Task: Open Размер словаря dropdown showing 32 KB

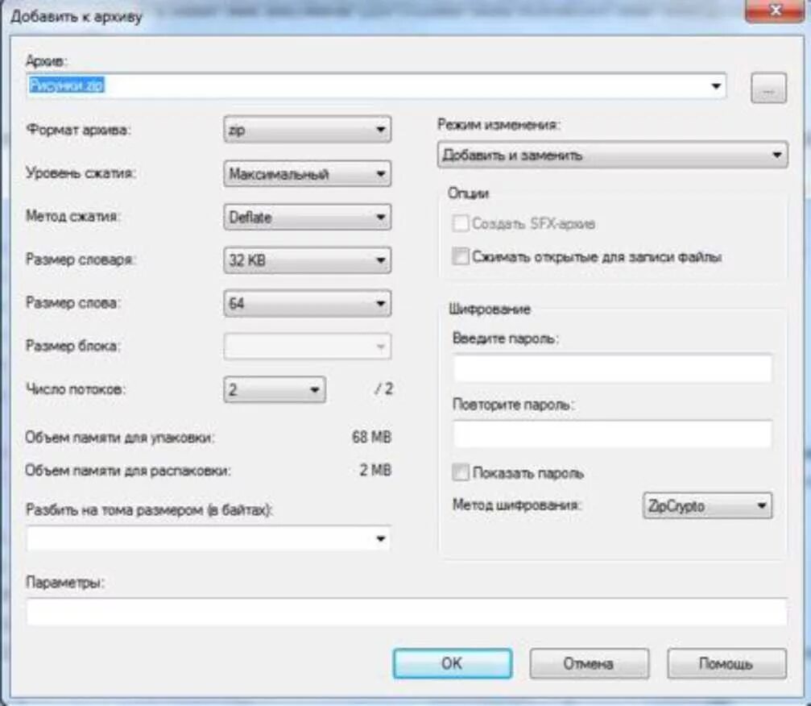Action: (x=307, y=260)
